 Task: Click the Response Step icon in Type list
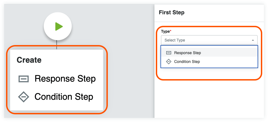tap(169, 53)
